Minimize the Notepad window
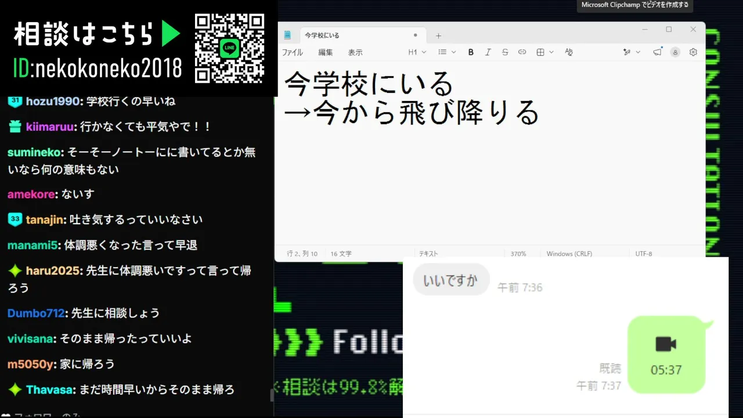The width and height of the screenshot is (743, 418). click(x=645, y=29)
